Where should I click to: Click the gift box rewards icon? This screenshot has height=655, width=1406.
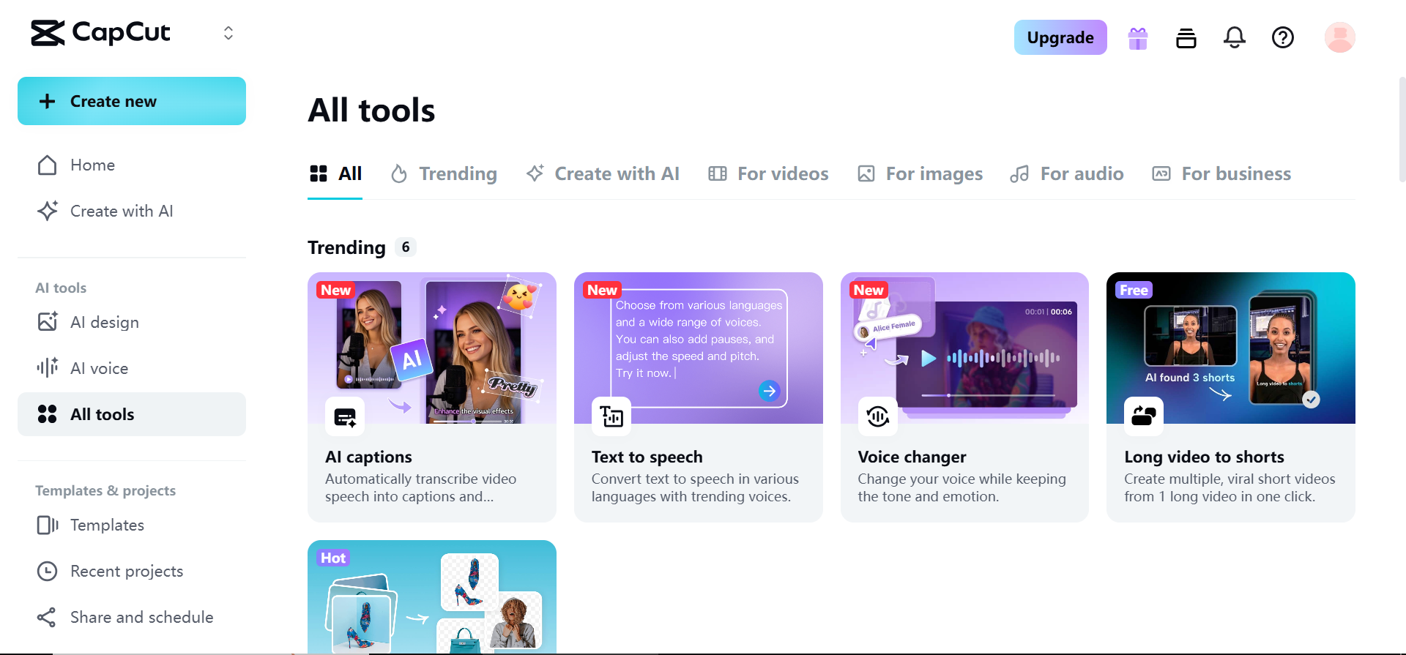[x=1137, y=38]
